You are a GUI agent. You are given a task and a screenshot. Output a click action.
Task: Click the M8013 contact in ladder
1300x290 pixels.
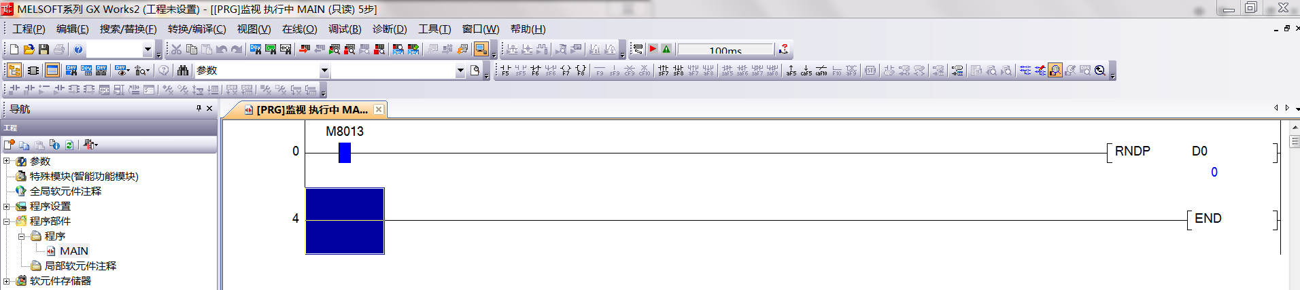click(x=345, y=153)
